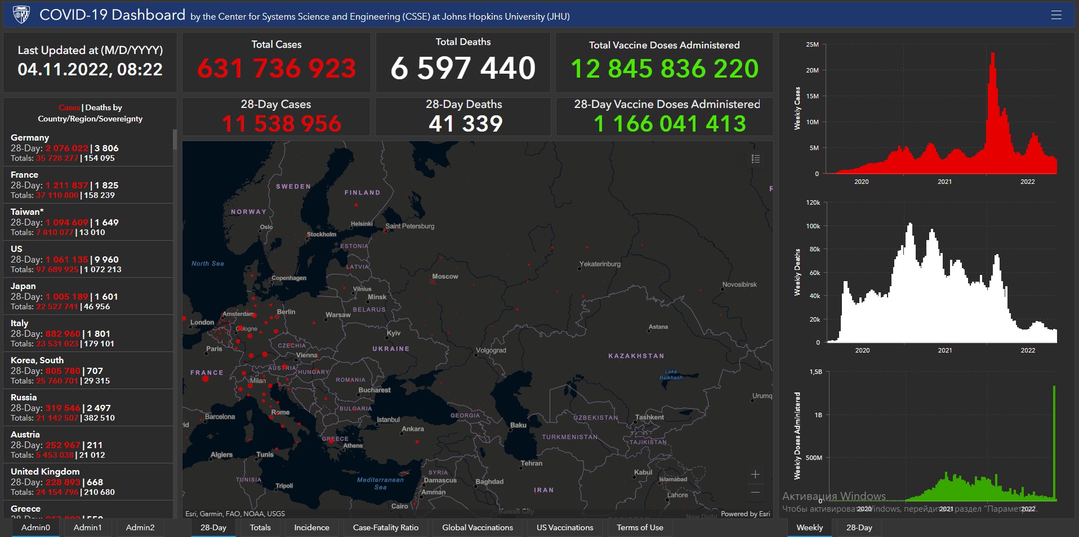Sort country list by Cases
This screenshot has height=537, width=1079.
click(x=69, y=107)
